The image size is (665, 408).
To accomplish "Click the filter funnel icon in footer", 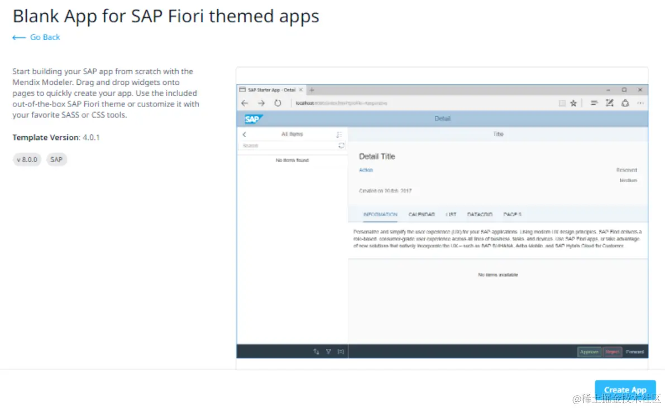I will tap(328, 352).
